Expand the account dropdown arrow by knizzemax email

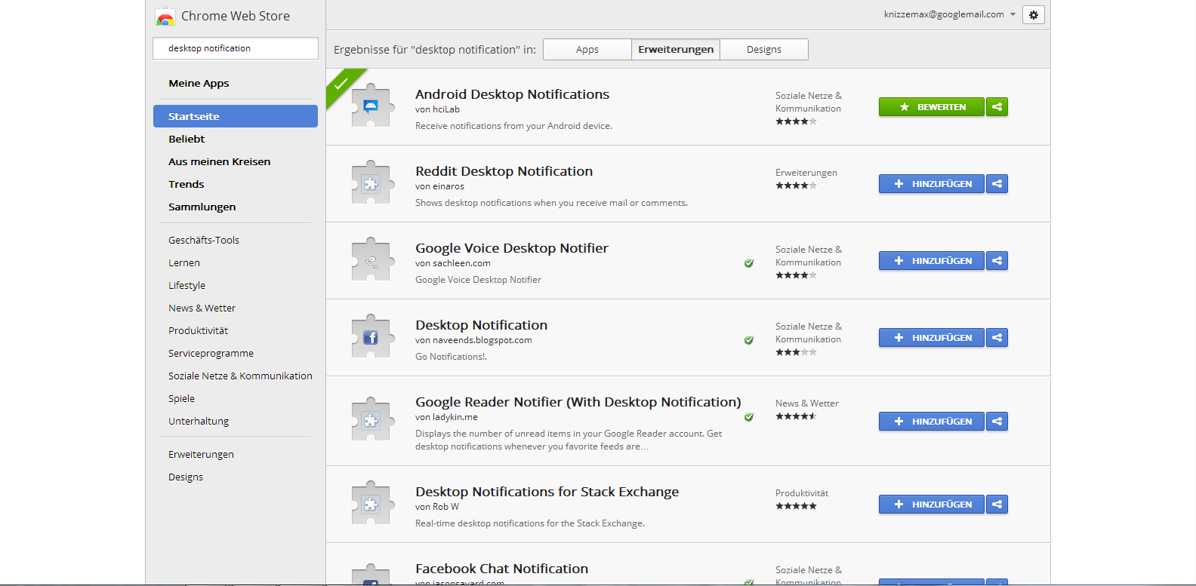[x=1013, y=14]
